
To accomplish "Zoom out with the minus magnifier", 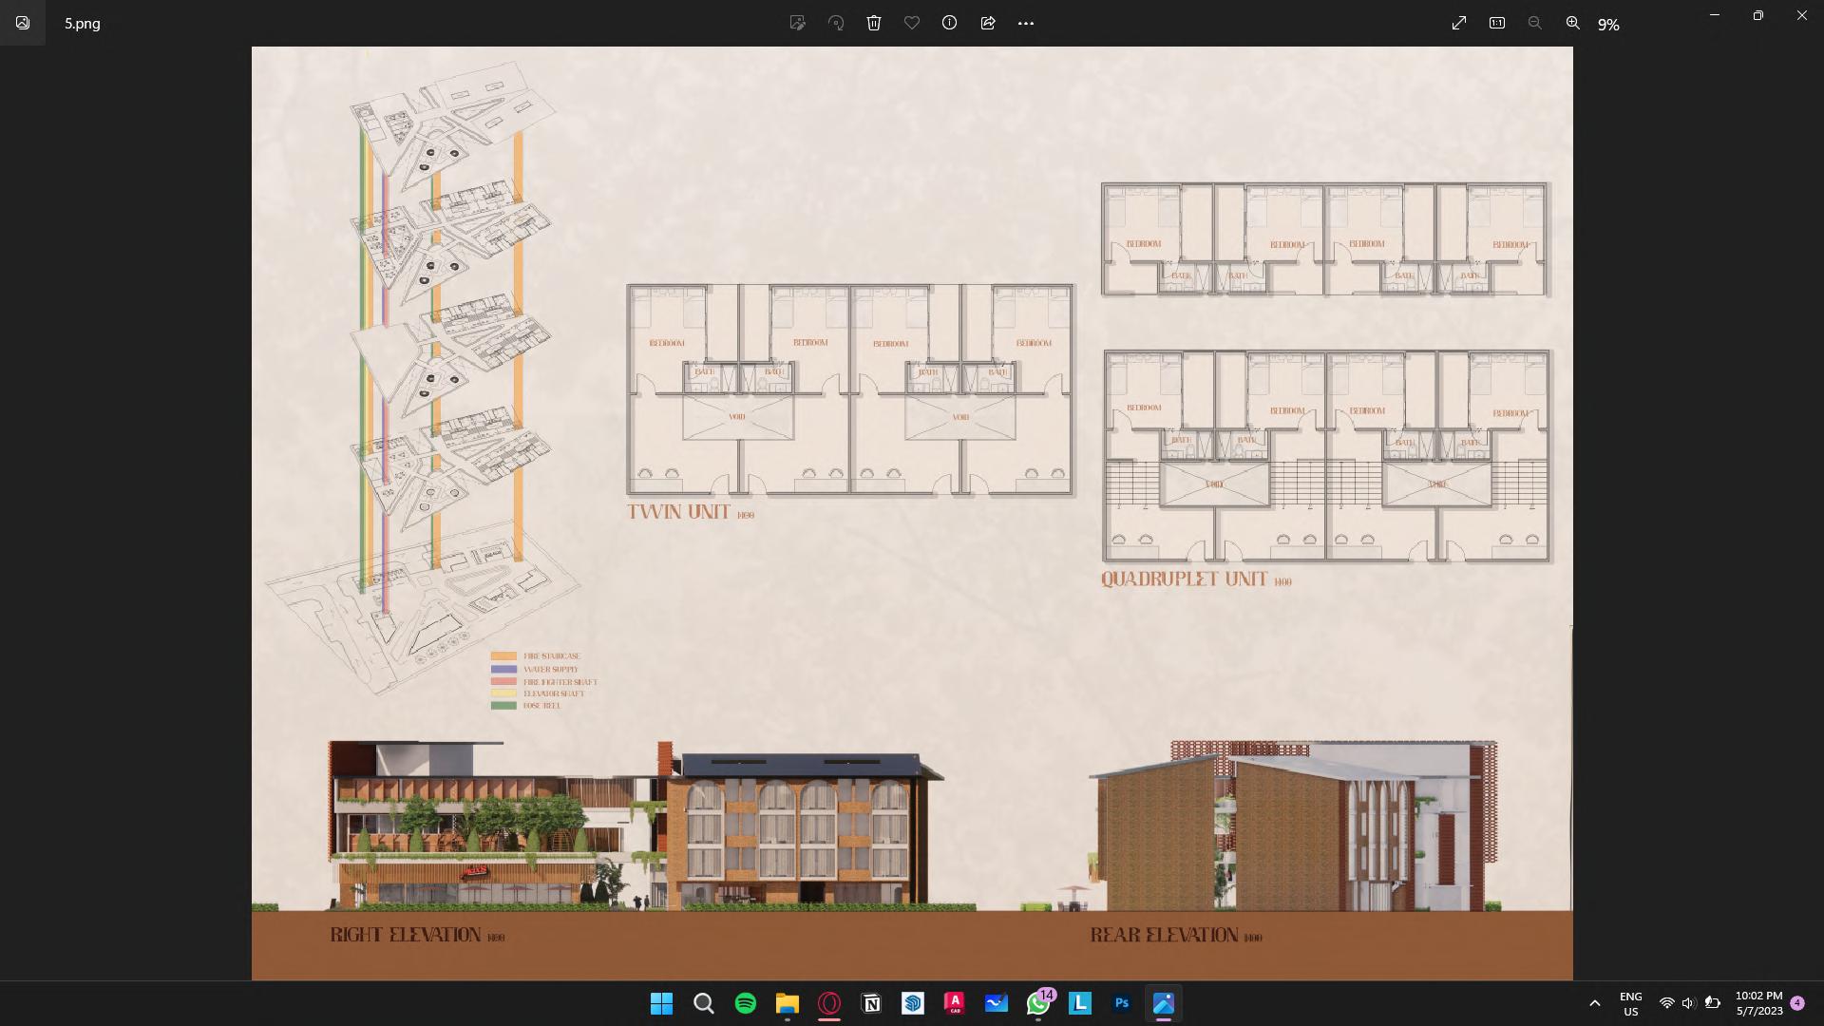I will 1534,23.
